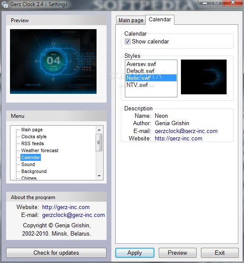244x263 pixels.
Task: Open Sound menu item
Action: pos(28,164)
